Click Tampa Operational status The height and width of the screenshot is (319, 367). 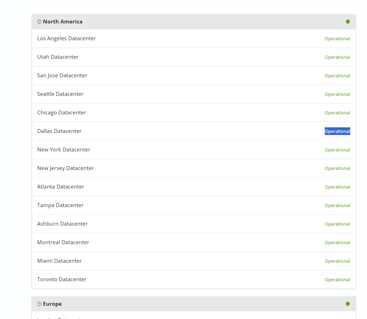click(x=337, y=205)
